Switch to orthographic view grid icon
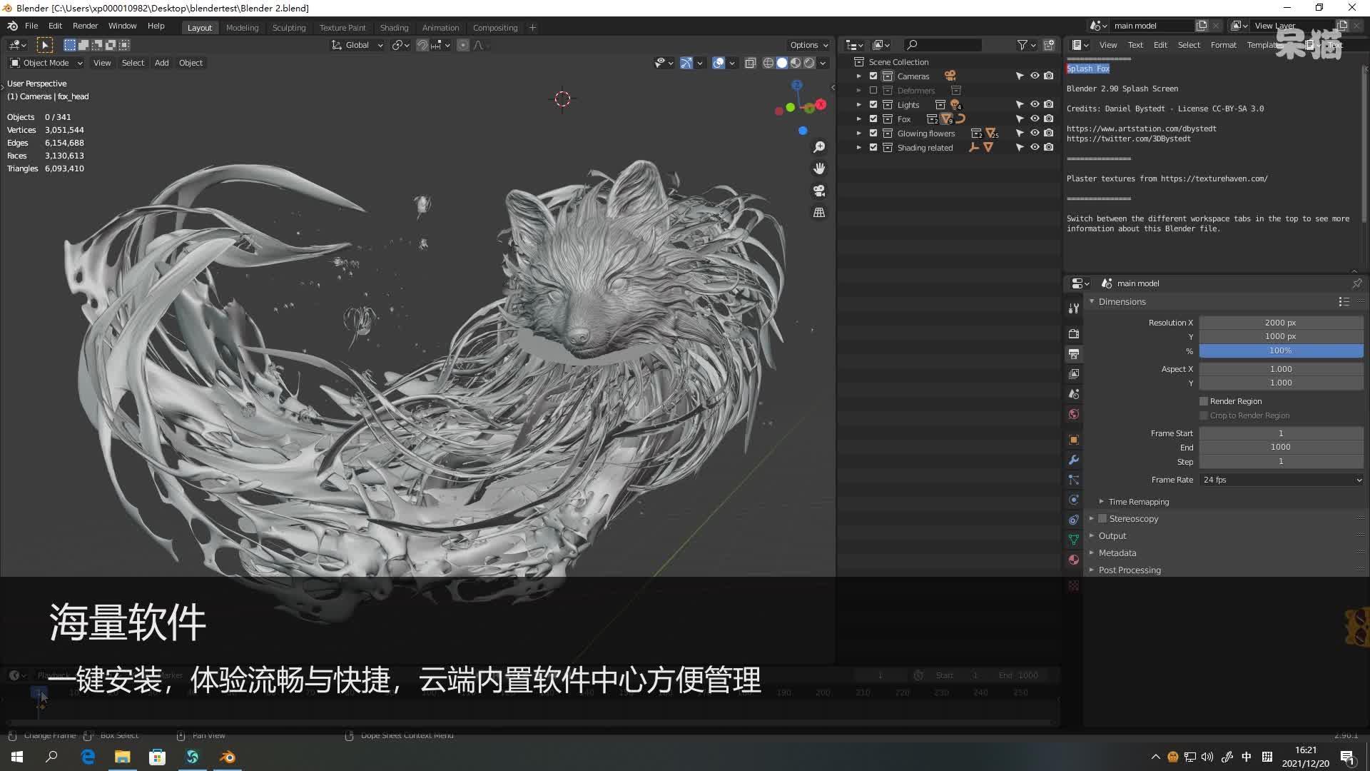This screenshot has width=1370, height=771. click(819, 213)
